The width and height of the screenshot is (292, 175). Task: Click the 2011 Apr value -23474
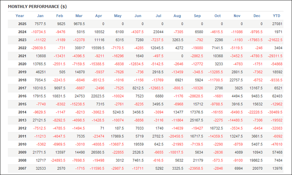(x=99, y=136)
